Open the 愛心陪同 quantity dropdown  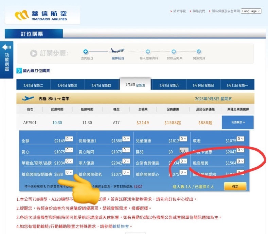point(126,150)
